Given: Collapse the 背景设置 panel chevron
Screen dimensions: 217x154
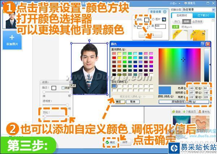Looking at the screenshot, I should (165, 12).
